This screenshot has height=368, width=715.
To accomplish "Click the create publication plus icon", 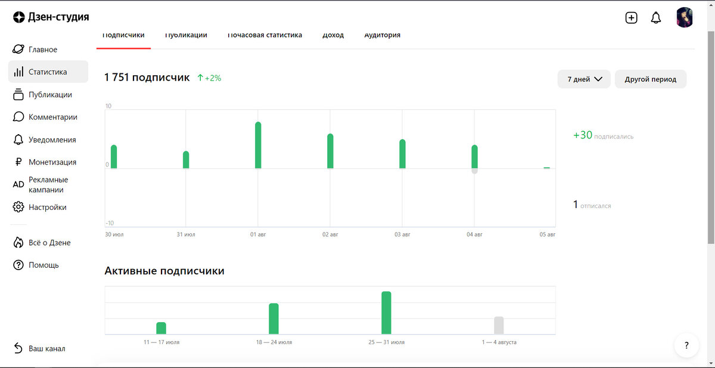I will click(x=631, y=17).
